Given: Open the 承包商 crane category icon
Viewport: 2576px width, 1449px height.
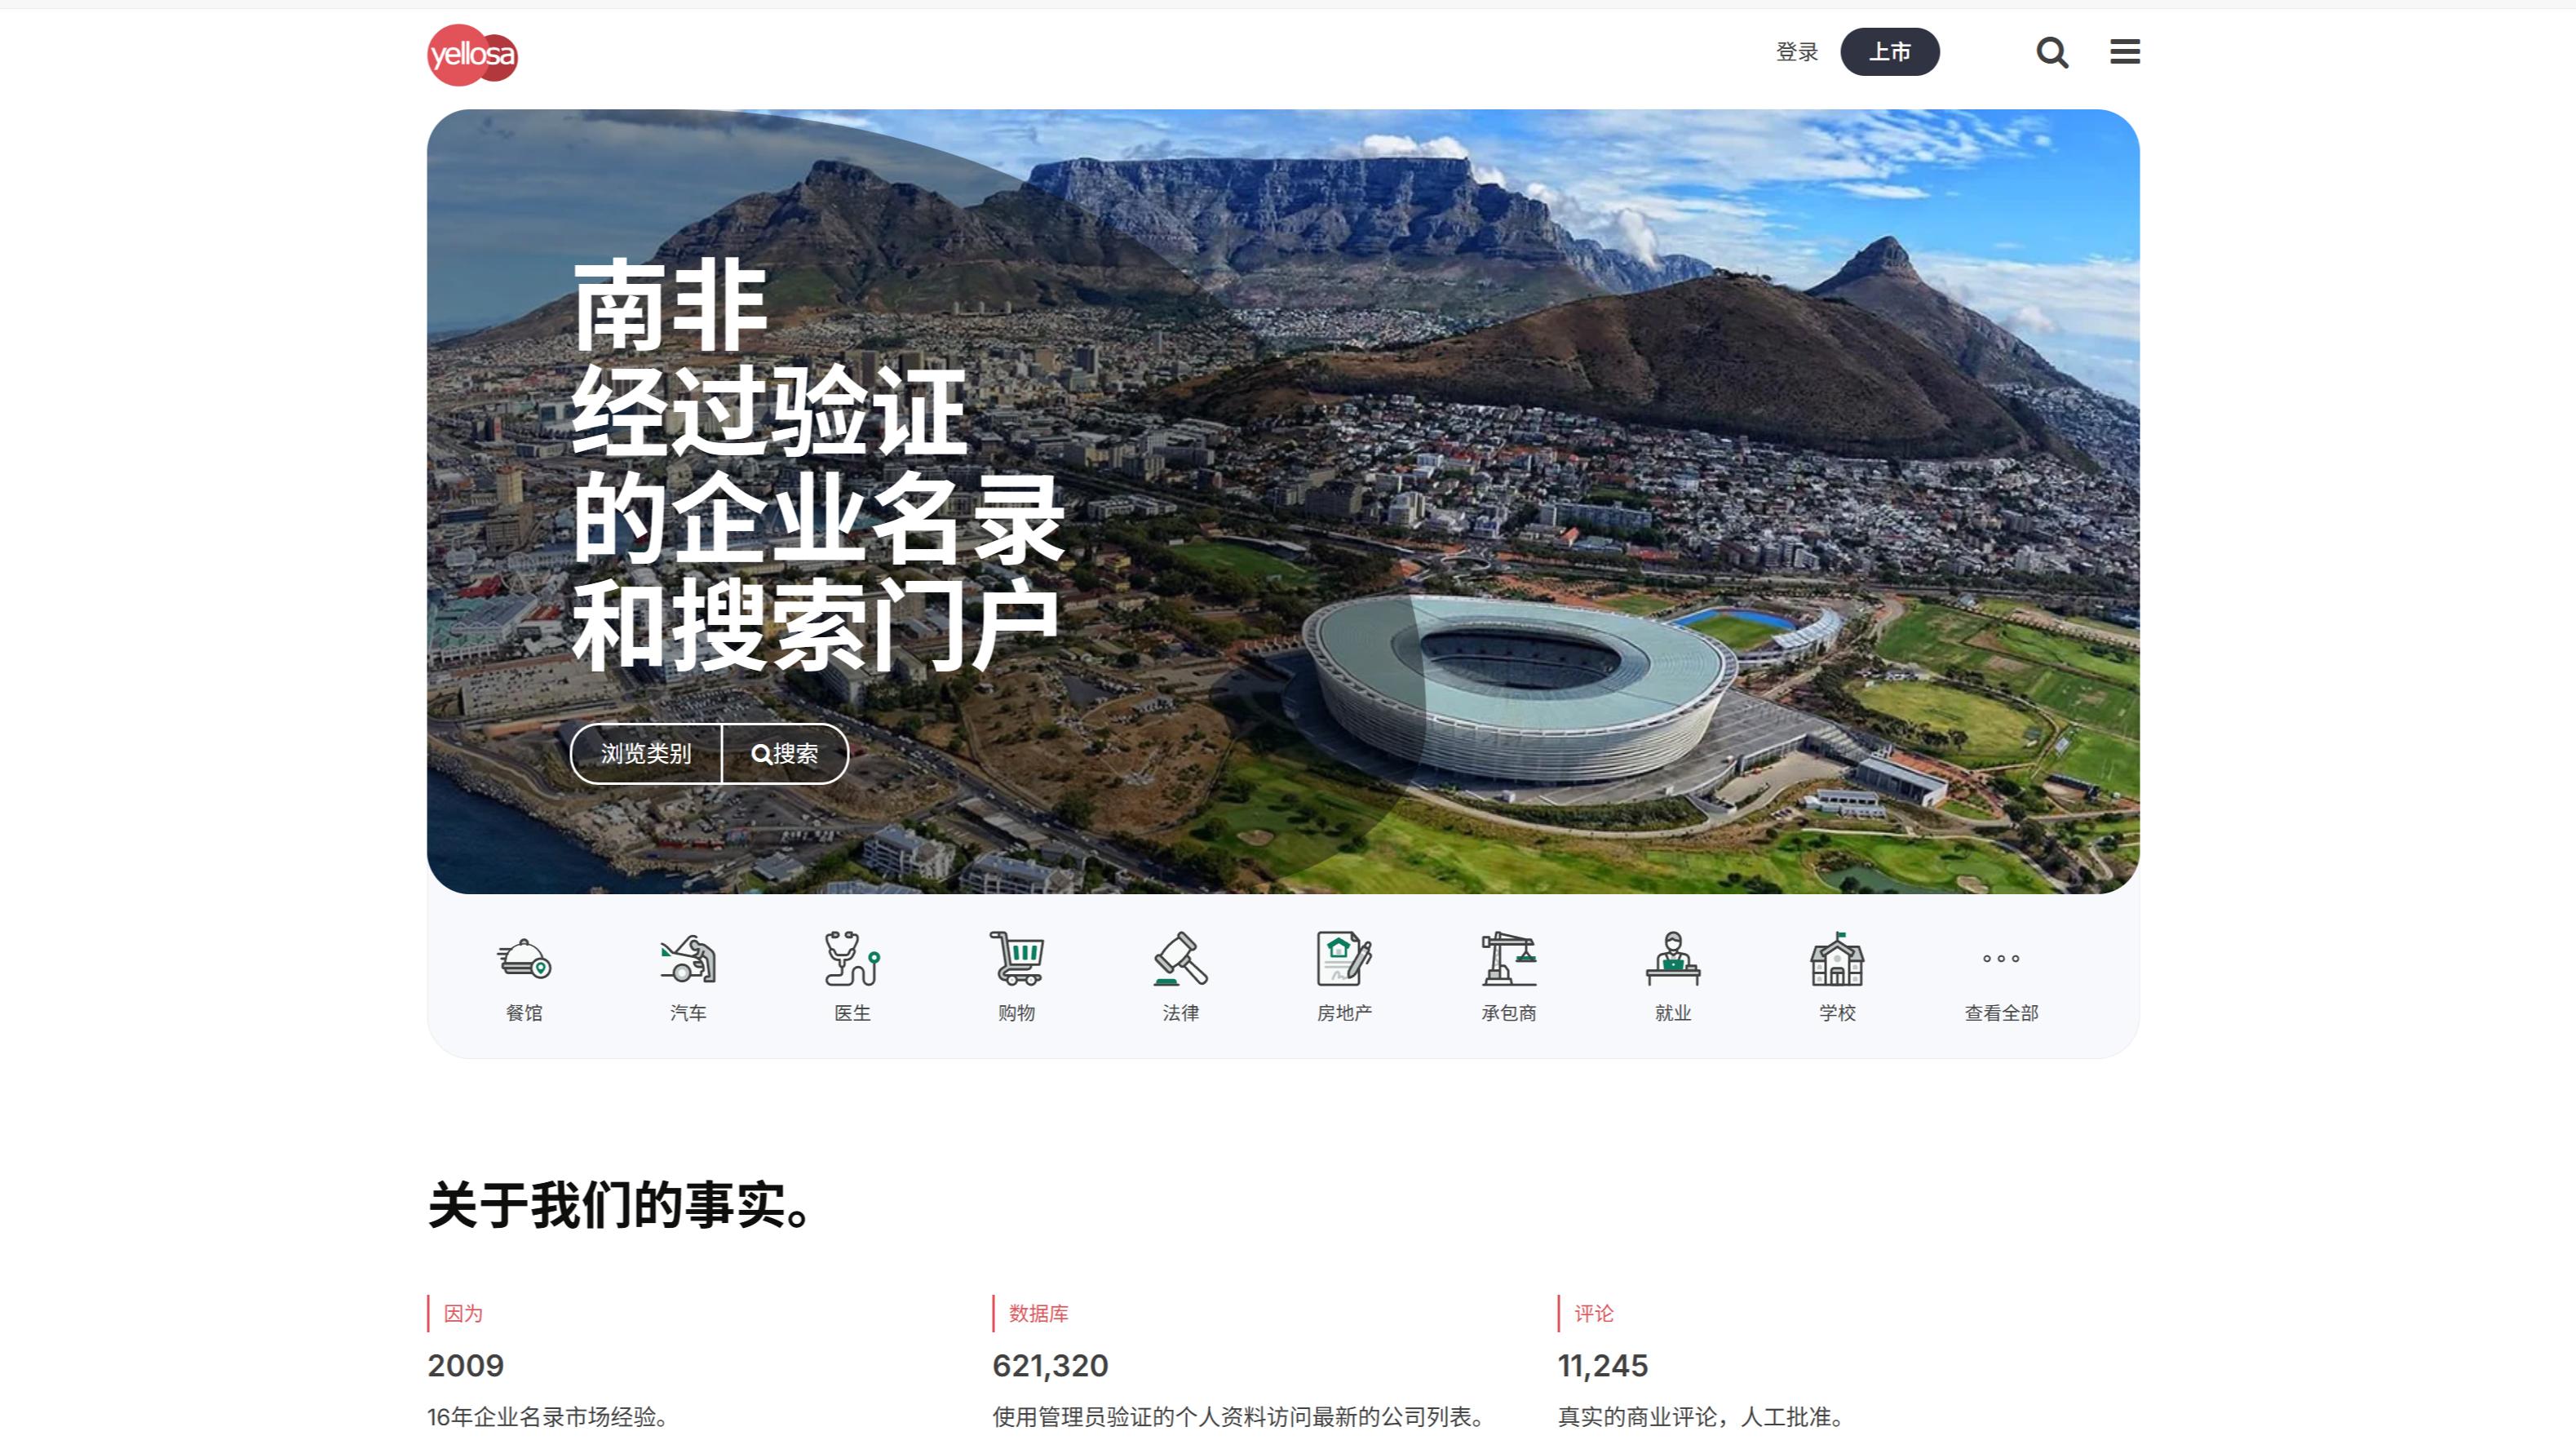Looking at the screenshot, I should point(1509,959).
